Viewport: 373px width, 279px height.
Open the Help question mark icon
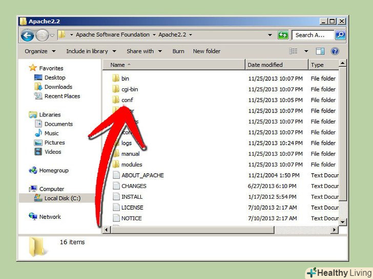tap(335, 51)
